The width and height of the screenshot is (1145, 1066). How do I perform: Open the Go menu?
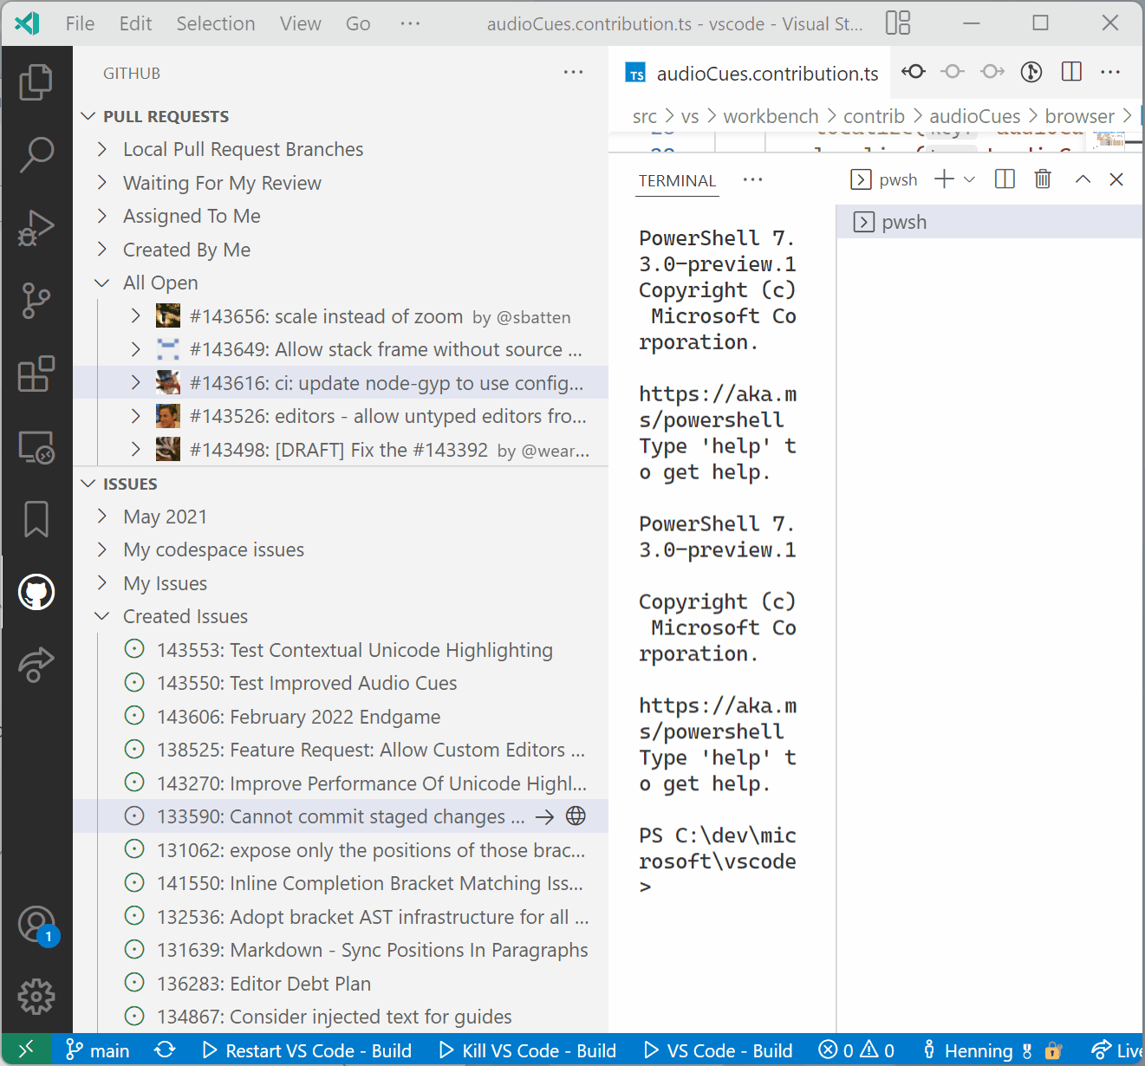(358, 23)
